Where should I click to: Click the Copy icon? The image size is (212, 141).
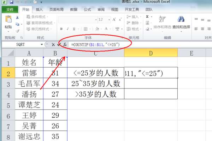pos(17,24)
